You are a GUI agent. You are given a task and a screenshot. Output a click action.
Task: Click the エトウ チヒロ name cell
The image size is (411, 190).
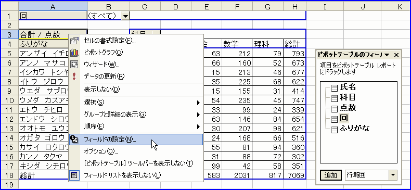[44, 109]
